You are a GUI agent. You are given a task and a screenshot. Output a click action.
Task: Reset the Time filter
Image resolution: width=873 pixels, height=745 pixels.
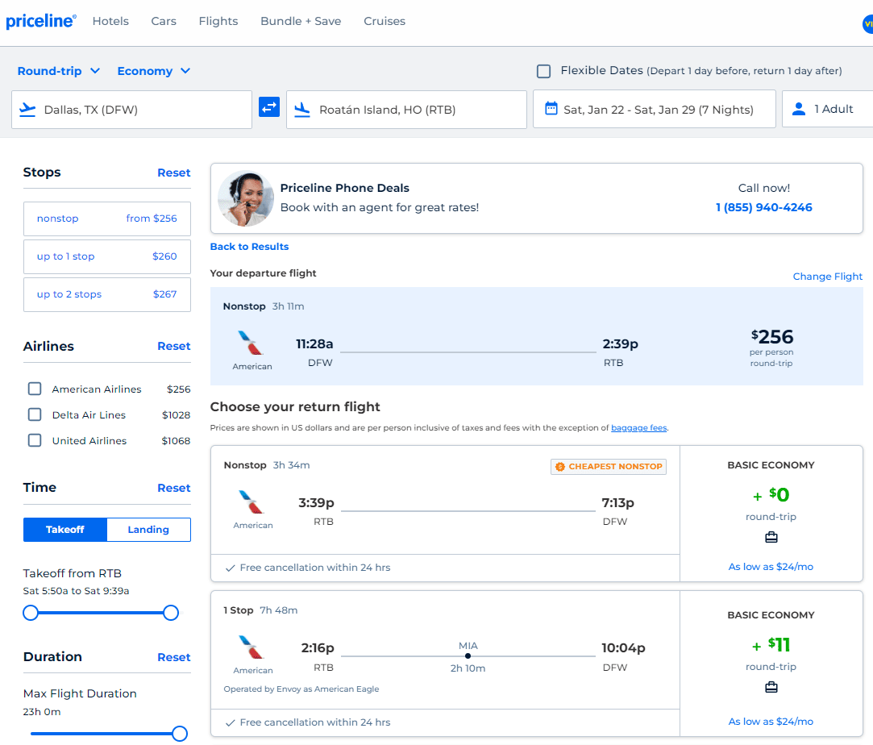pyautogui.click(x=173, y=488)
